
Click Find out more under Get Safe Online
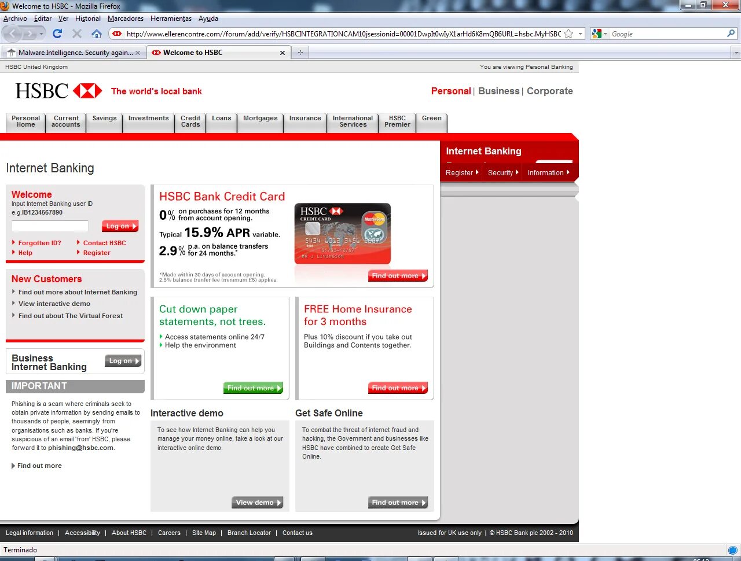click(x=398, y=503)
